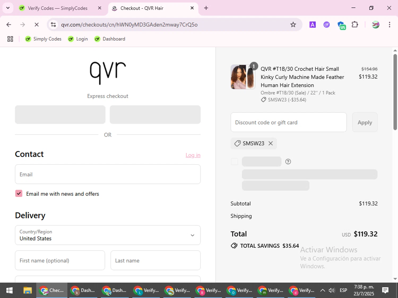Focus the First name (optional) field

(x=60, y=260)
